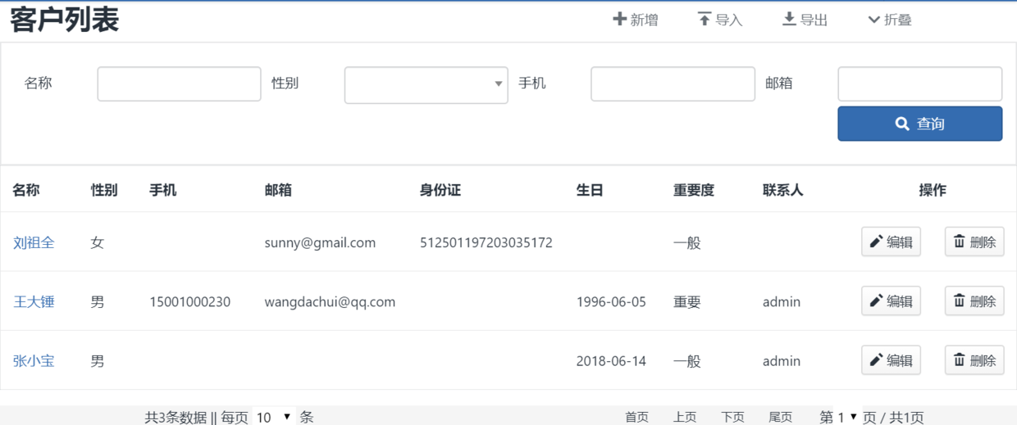Delete the 张小宝 row with 删除
The height and width of the screenshot is (425, 1017).
click(x=974, y=359)
